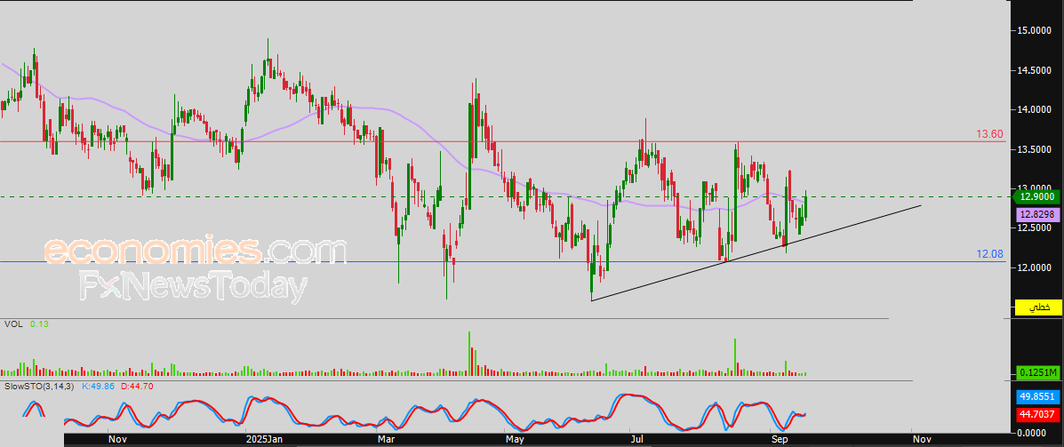Select the 13.60 resistance level label
1064x447 pixels.
click(x=990, y=134)
